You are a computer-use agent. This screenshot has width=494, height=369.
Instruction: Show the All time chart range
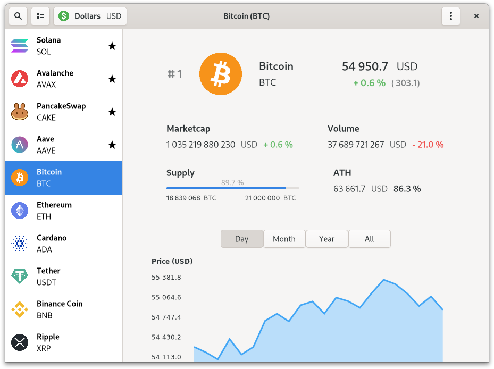(x=369, y=239)
